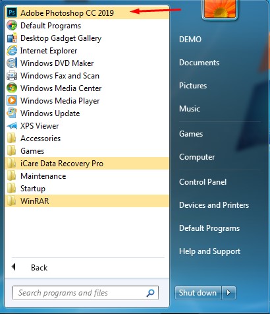Click the Accessories folder icon
The image size is (270, 314).
click(11, 139)
